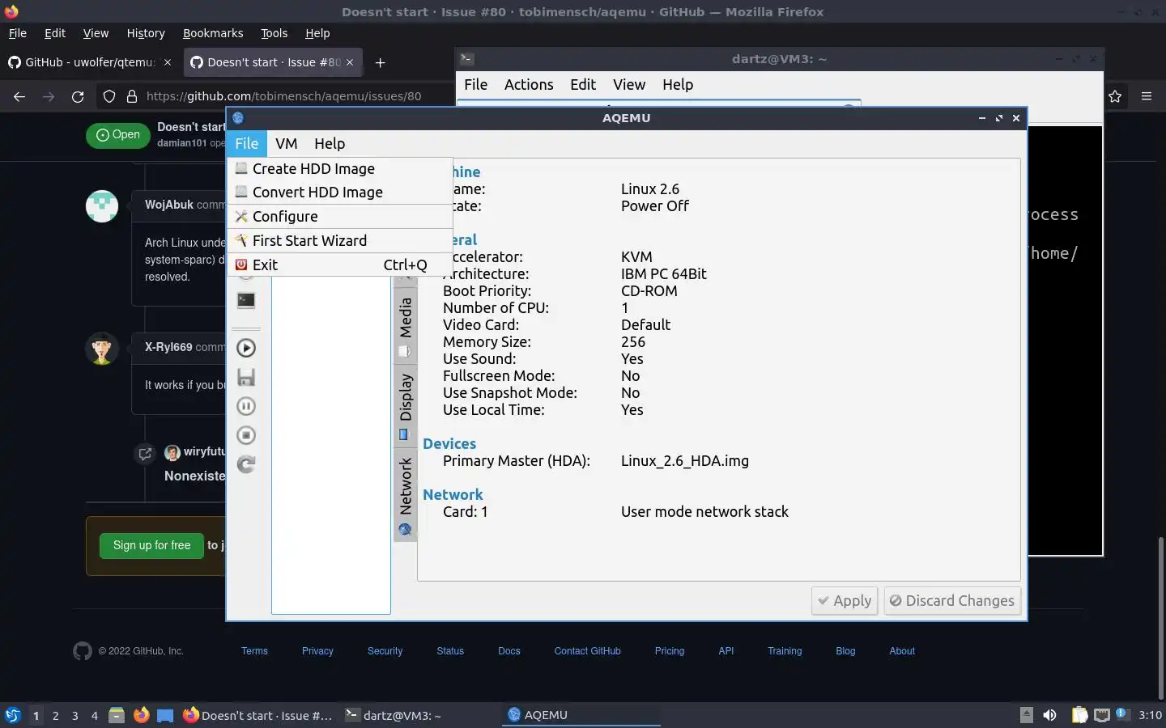Open terminal window's View menu
Screen dimensions: 1166x728
629,85
